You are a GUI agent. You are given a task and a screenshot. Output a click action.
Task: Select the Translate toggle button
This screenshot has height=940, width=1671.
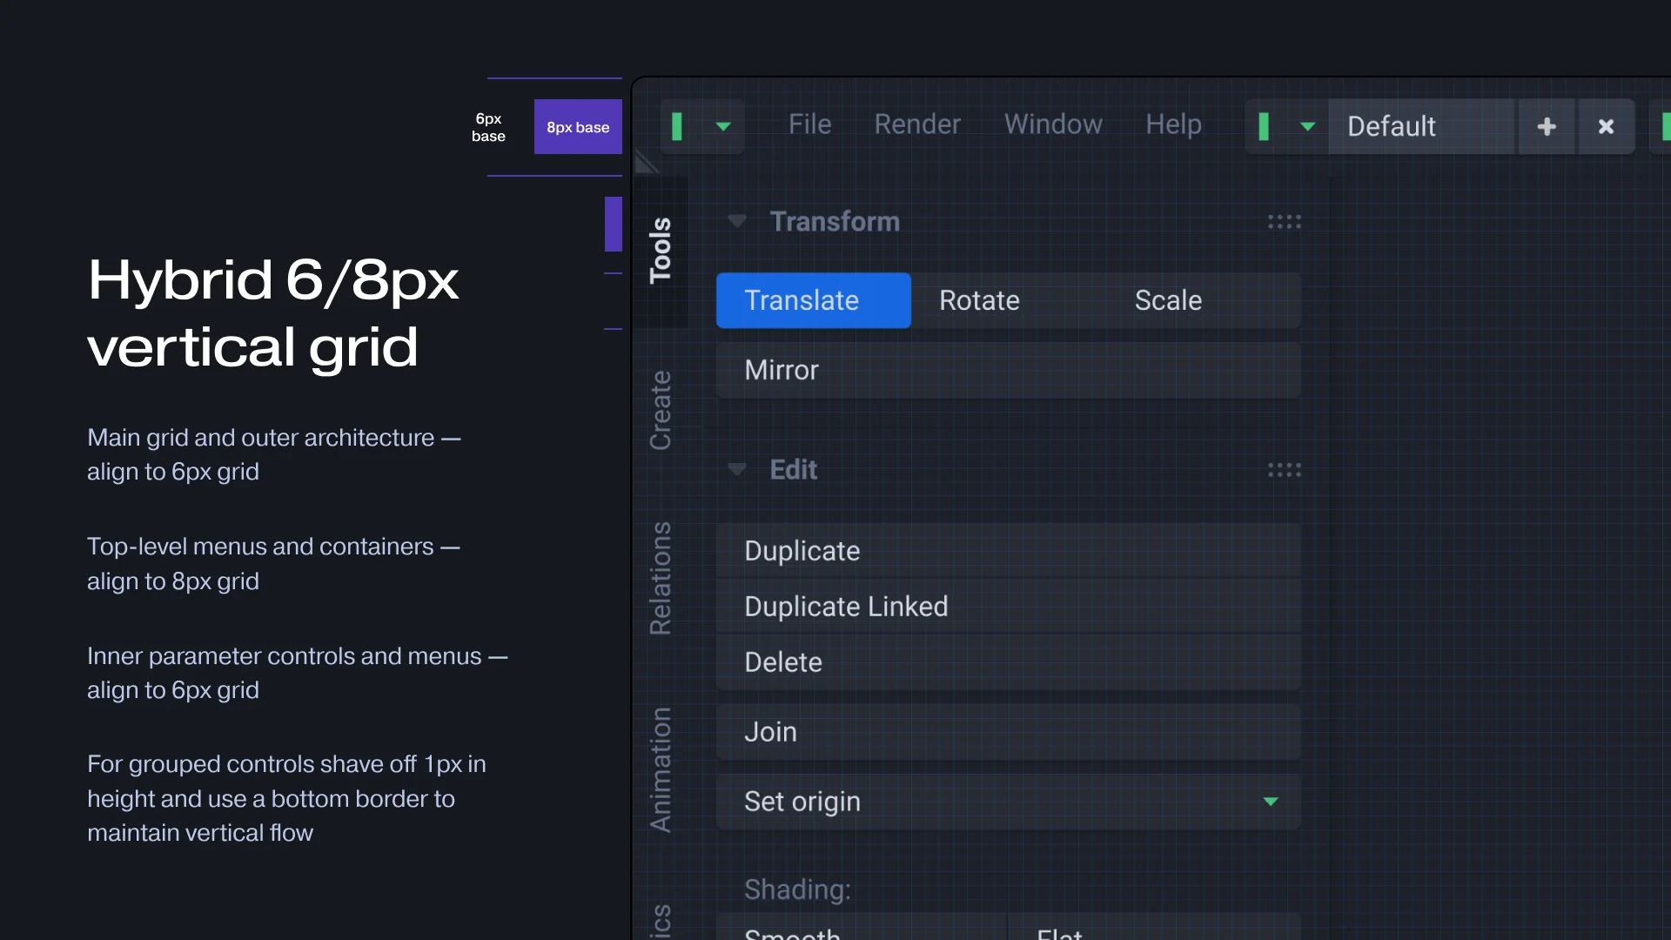813,300
